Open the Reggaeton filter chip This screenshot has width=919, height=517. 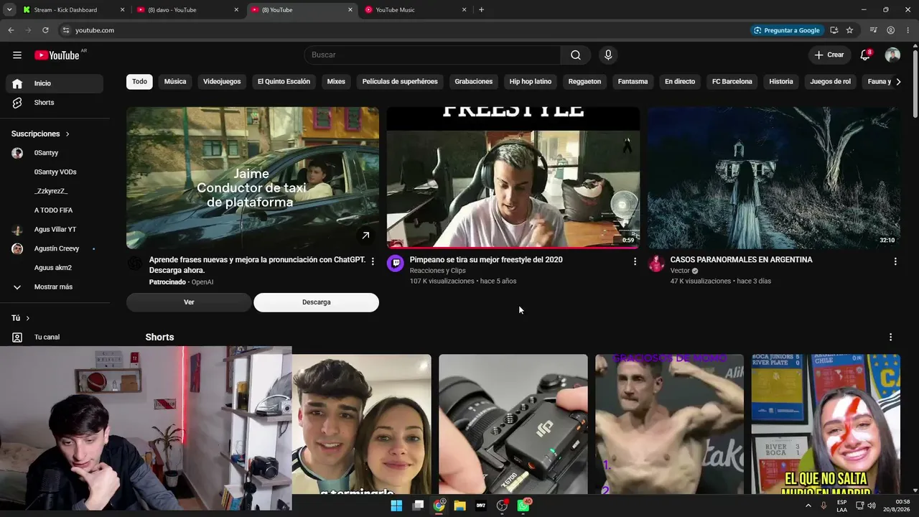point(584,82)
